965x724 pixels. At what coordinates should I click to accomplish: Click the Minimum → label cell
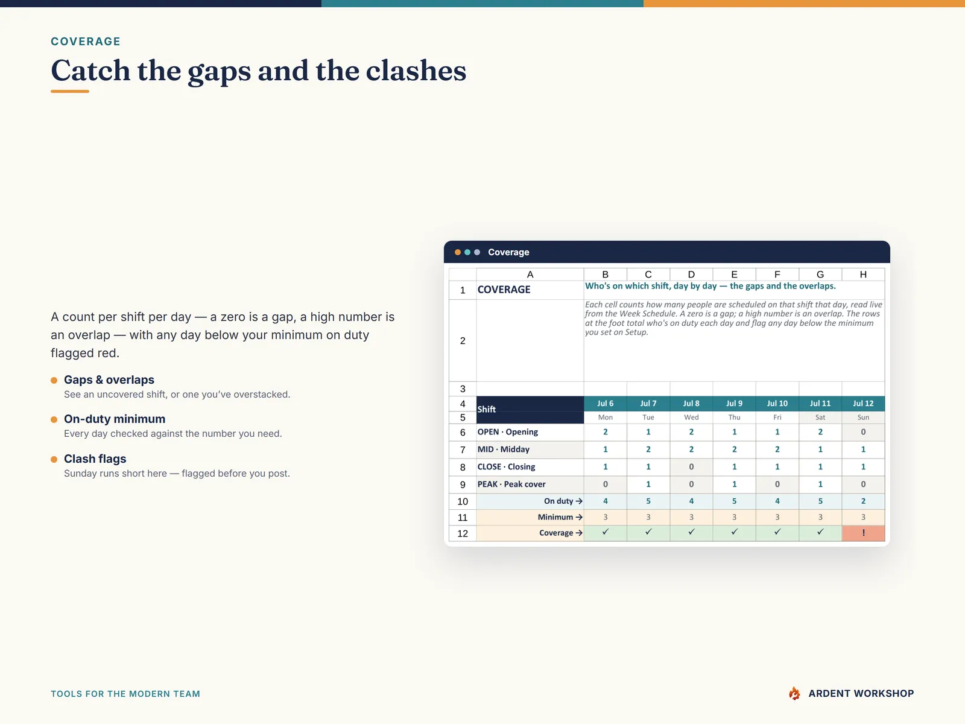530,517
